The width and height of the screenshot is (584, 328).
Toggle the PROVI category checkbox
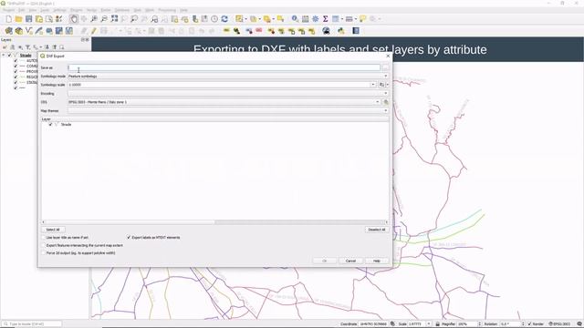(16, 71)
